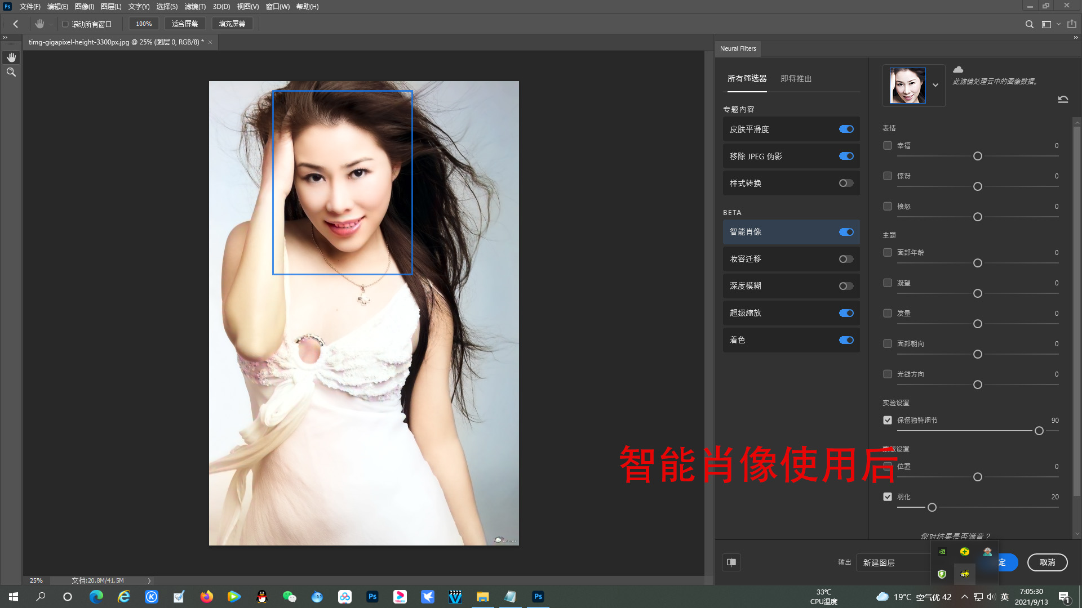
Task: Select the Hand tool in the left toolbar
Action: [11, 57]
